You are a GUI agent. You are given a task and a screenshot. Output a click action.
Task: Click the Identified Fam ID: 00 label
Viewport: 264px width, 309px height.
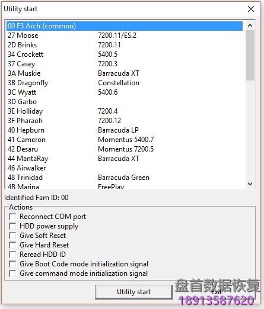click(36, 198)
